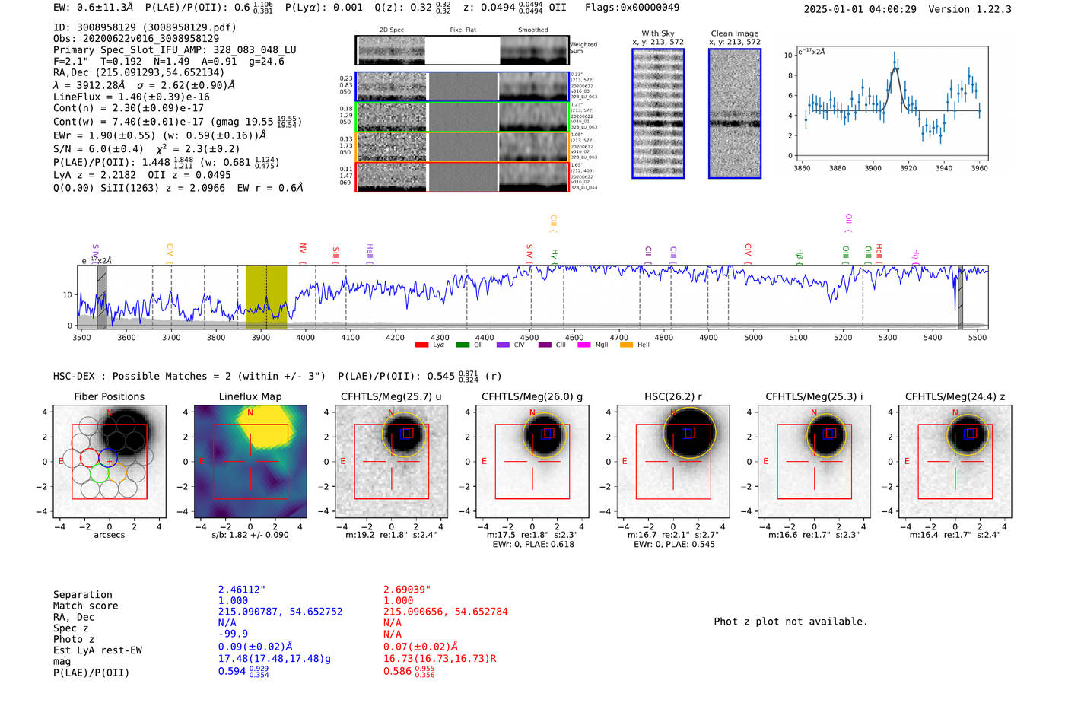Image resolution: width=1065 pixels, height=725 pixels.
Task: Click the With Sky 2D image
Action: point(658,113)
